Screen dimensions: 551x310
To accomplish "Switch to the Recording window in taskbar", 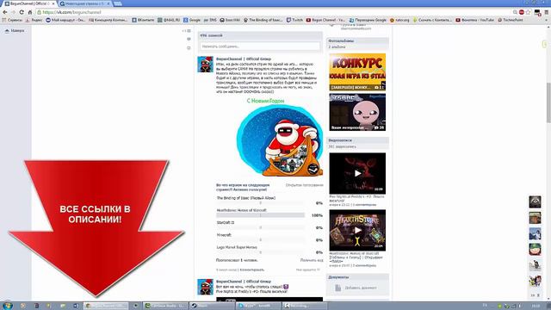I will pos(305,306).
